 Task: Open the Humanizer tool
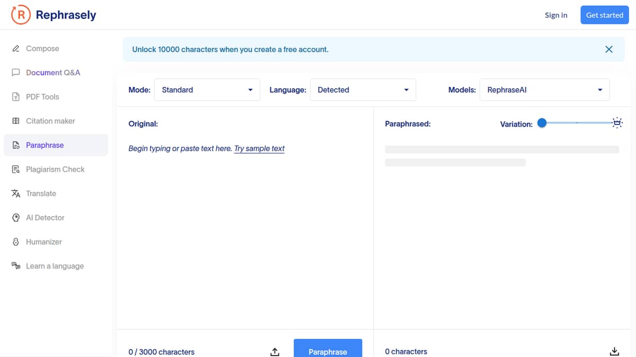(x=56, y=242)
